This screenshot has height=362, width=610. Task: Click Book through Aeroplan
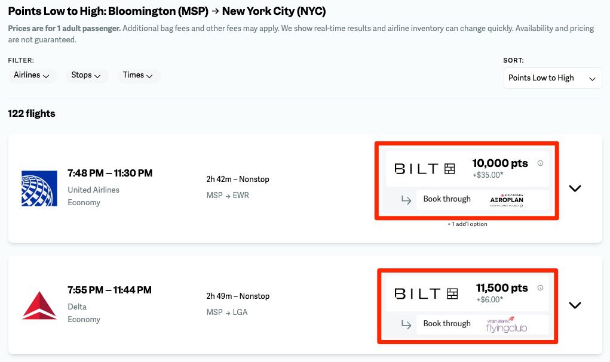[x=472, y=199]
